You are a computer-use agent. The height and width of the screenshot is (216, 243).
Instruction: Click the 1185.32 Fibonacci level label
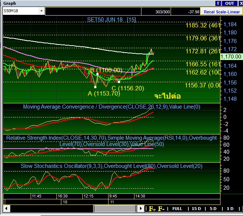click(203, 25)
